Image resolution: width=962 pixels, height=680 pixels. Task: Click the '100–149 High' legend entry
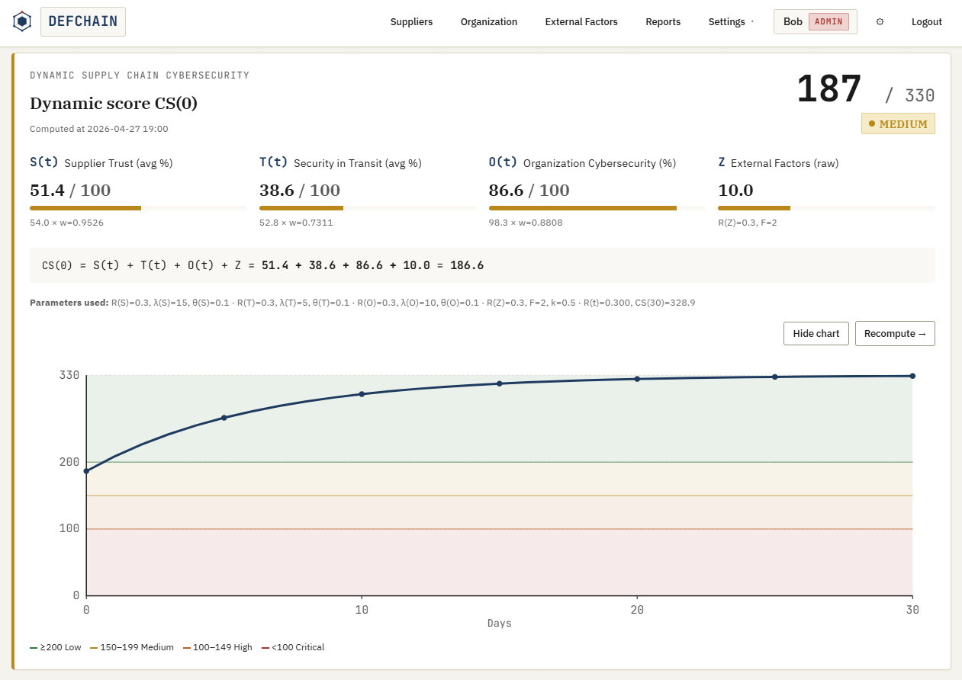(217, 647)
